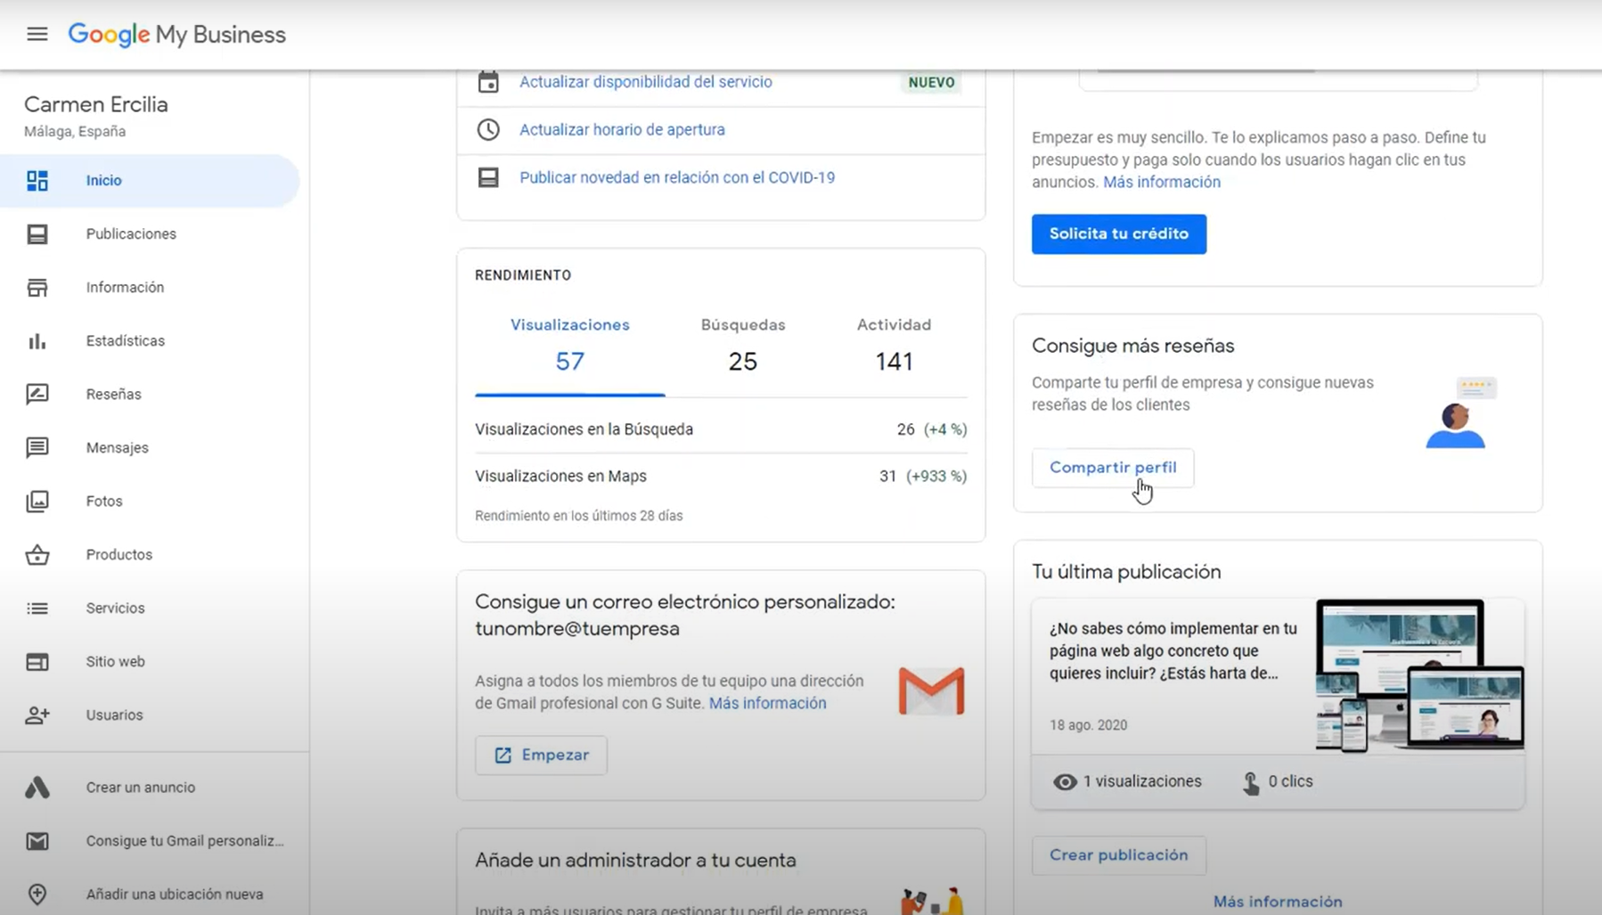Click the Añade un administrador a tu cuenta heading
The width and height of the screenshot is (1602, 915).
(x=635, y=861)
